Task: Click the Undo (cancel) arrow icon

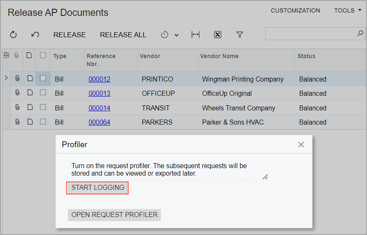Action: click(35, 35)
